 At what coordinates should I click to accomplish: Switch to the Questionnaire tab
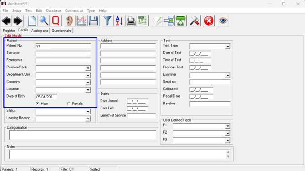(61, 31)
